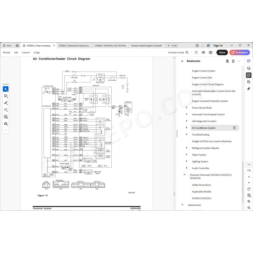Select the Highlight pen tool
The image size is (253, 253).
click(x=6, y=103)
